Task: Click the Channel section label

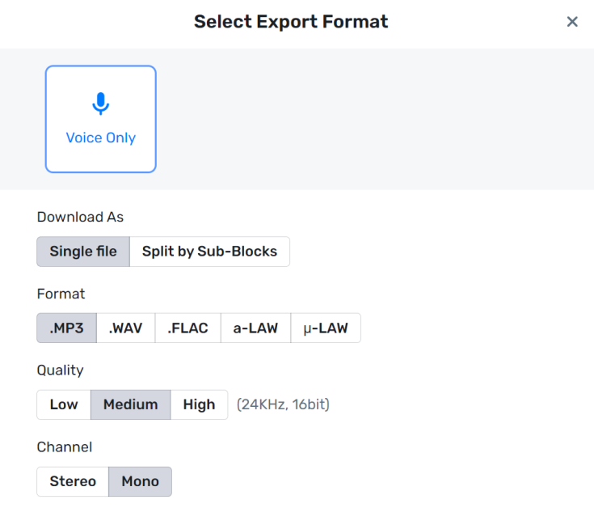Action: pyautogui.click(x=65, y=447)
